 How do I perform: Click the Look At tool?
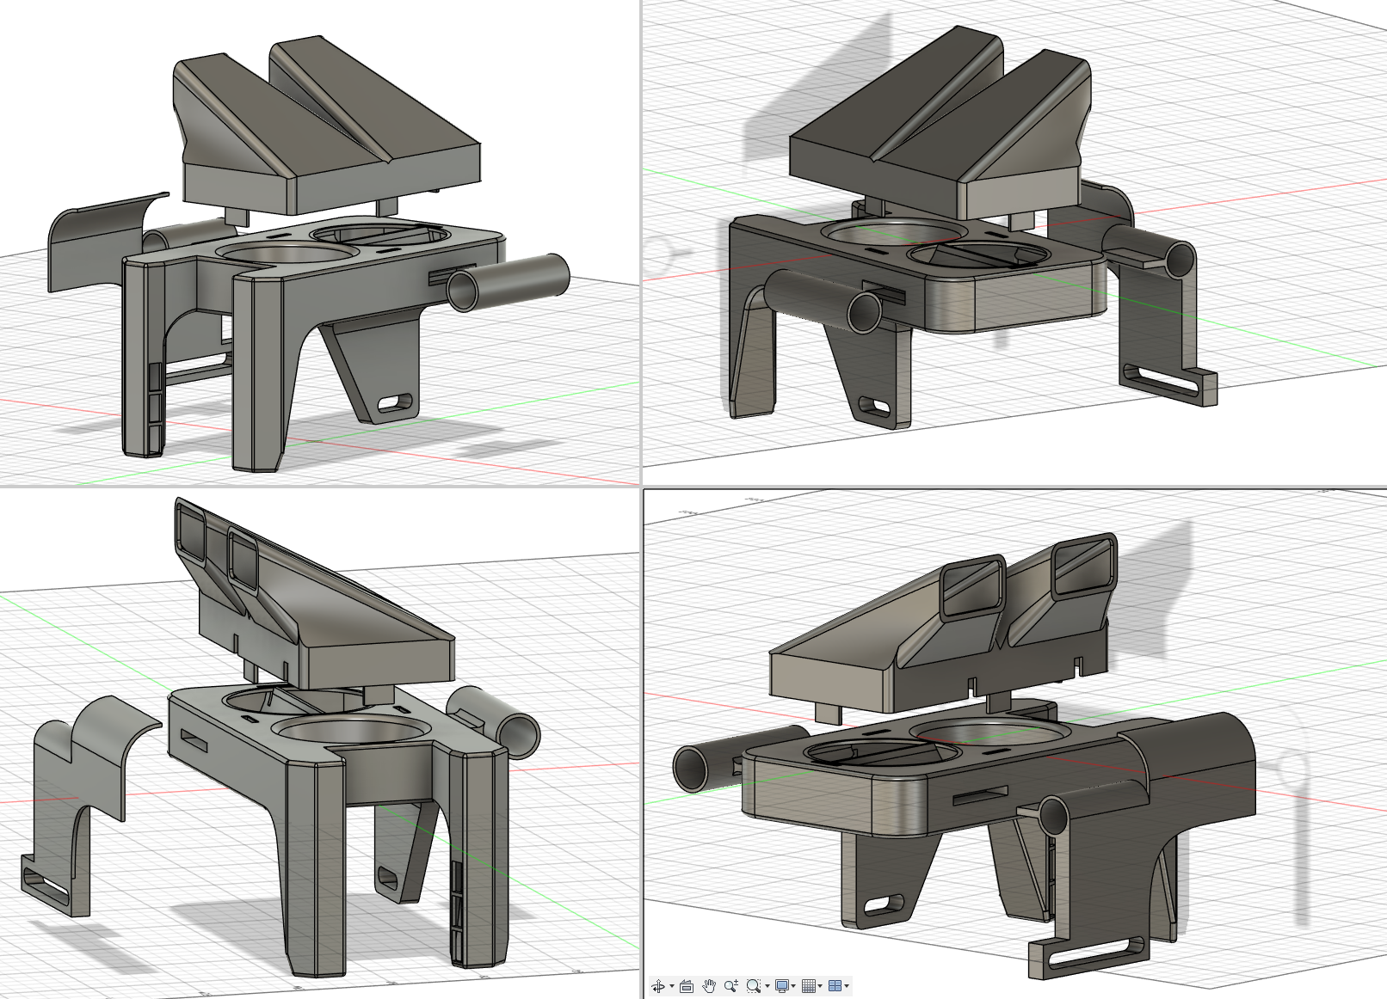click(x=687, y=986)
